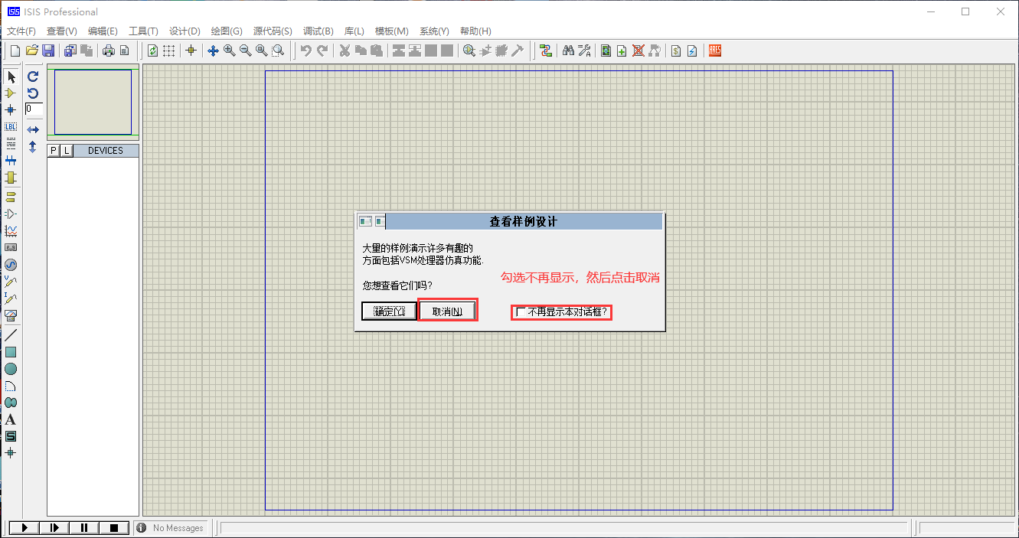Click the red ARES toolbar icon
This screenshot has width=1019, height=538.
point(715,51)
